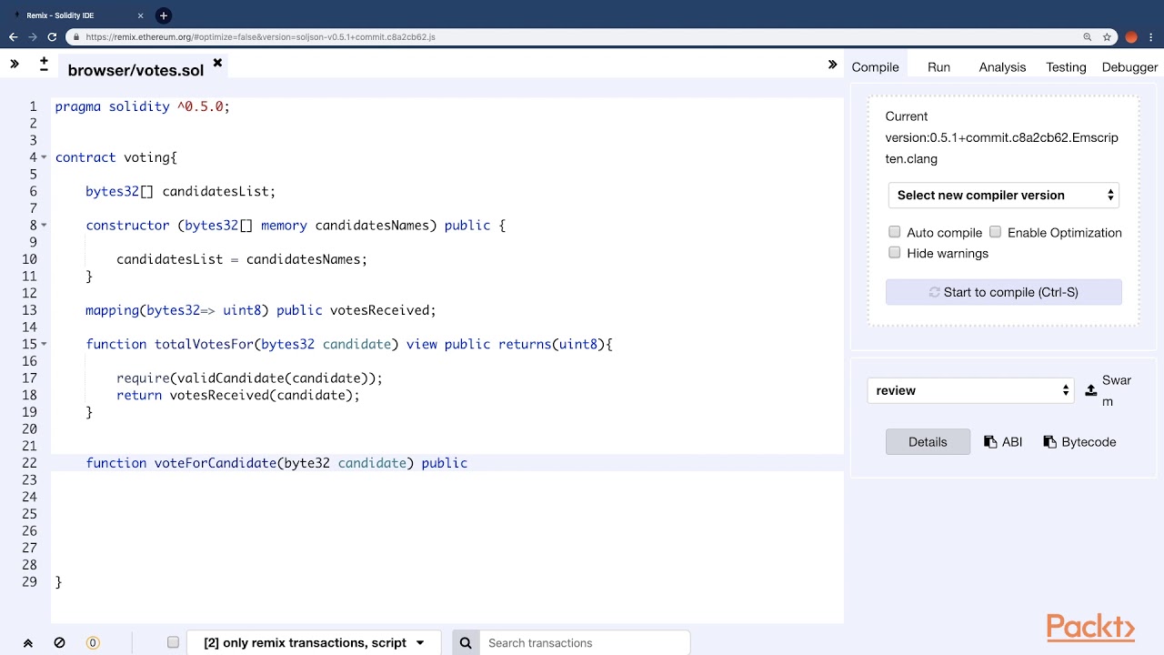The image size is (1164, 655).
Task: Click the browser forward arrow
Action: (x=33, y=37)
